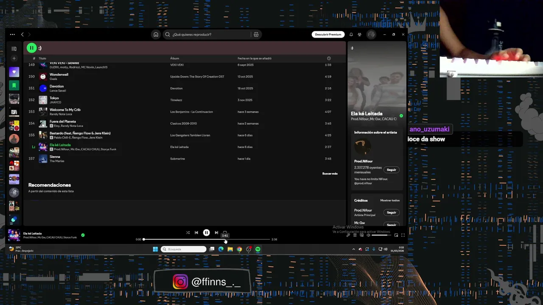
Task: Pause playback in bottom player
Action: click(206, 233)
